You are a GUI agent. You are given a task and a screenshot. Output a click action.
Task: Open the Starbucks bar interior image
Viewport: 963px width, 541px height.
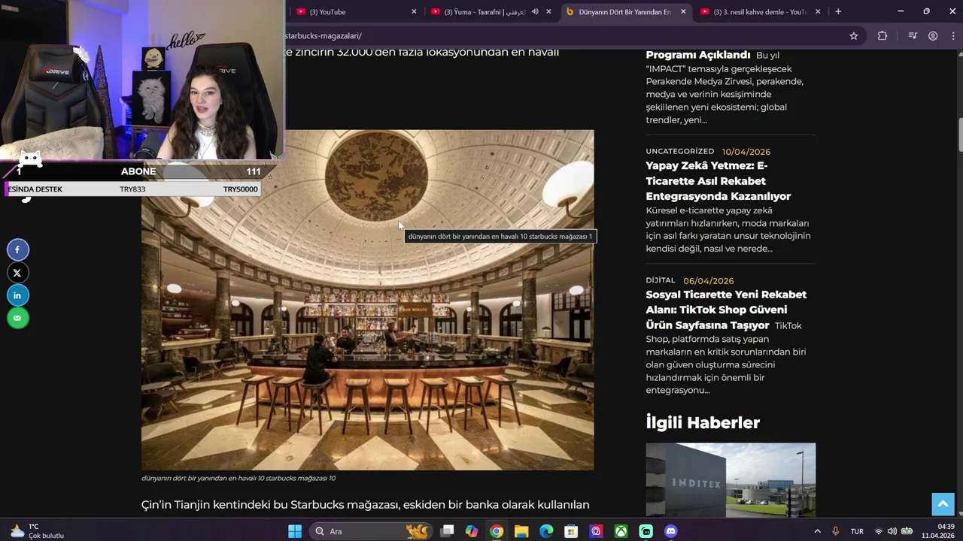(x=367, y=300)
